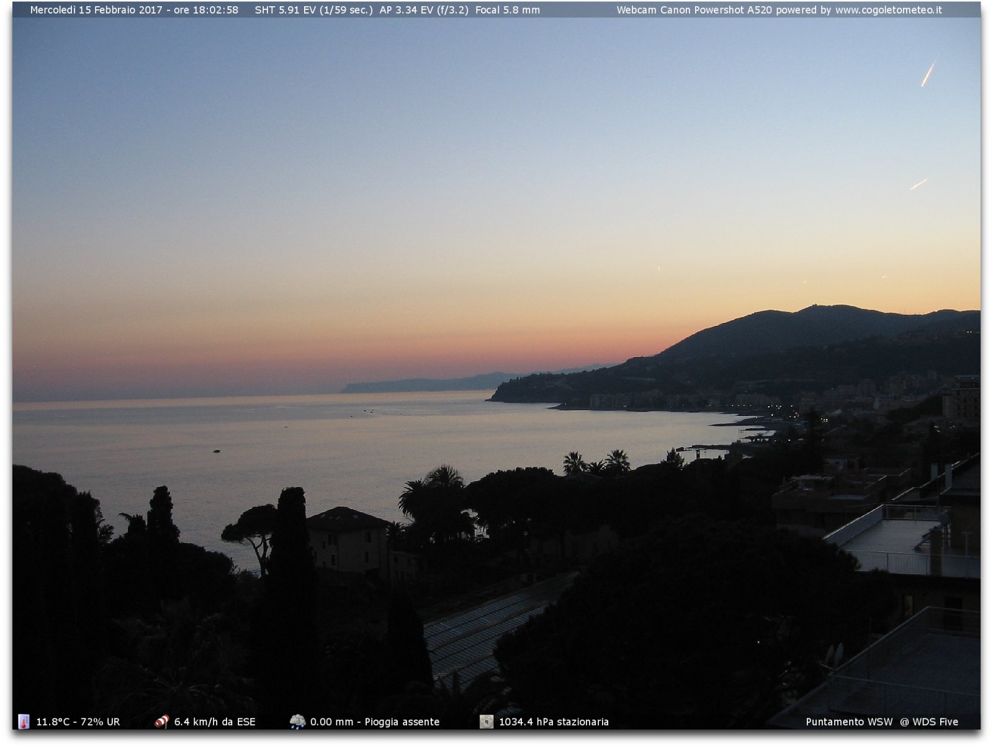Open the www.cogoletometeo.it website address

[x=888, y=10]
